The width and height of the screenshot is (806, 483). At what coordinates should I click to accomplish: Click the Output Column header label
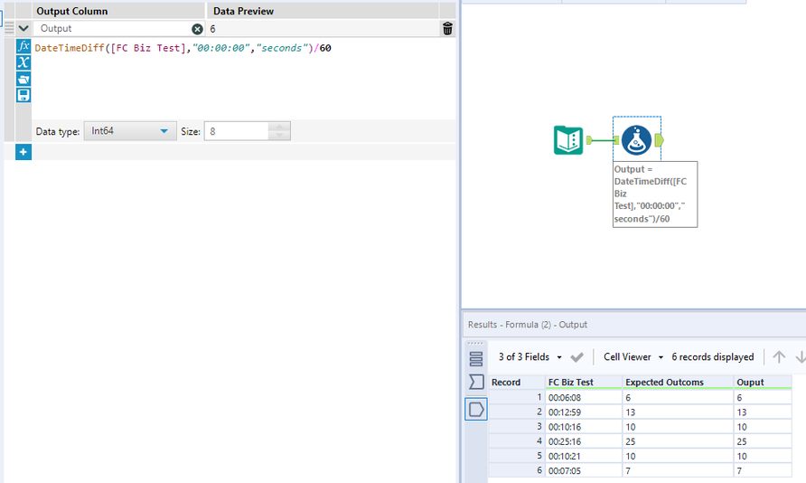[72, 11]
